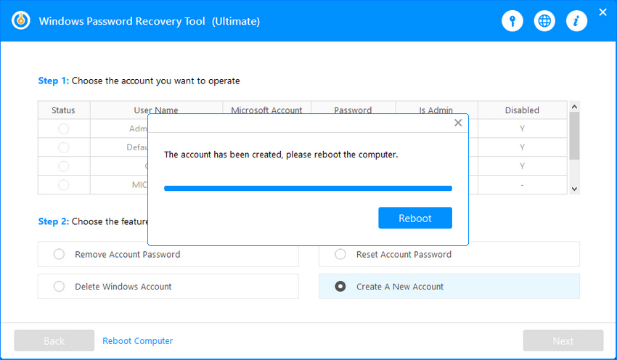Click the Is Admin column header
617x360 pixels.
coord(436,110)
